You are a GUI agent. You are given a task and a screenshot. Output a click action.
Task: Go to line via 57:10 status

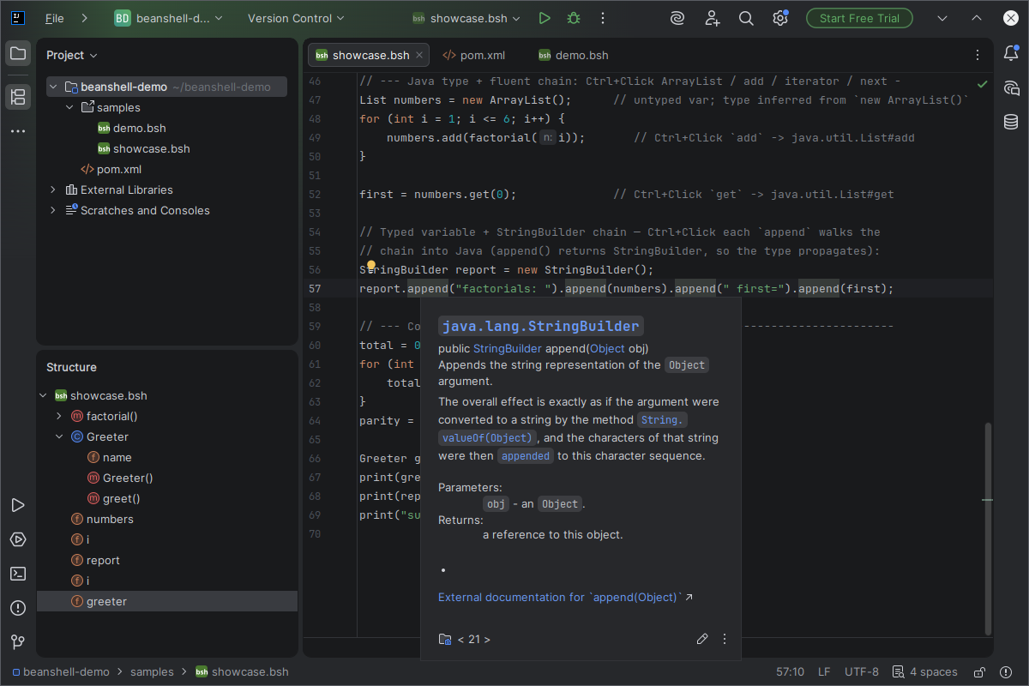coord(790,671)
